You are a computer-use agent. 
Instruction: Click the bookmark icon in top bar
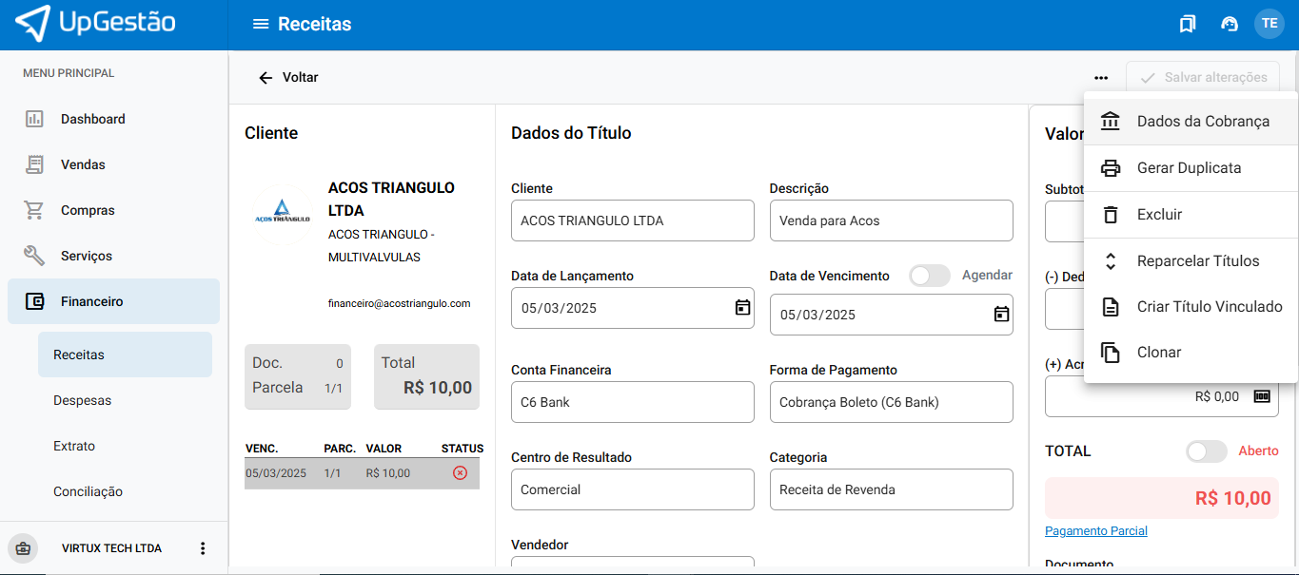click(x=1187, y=24)
